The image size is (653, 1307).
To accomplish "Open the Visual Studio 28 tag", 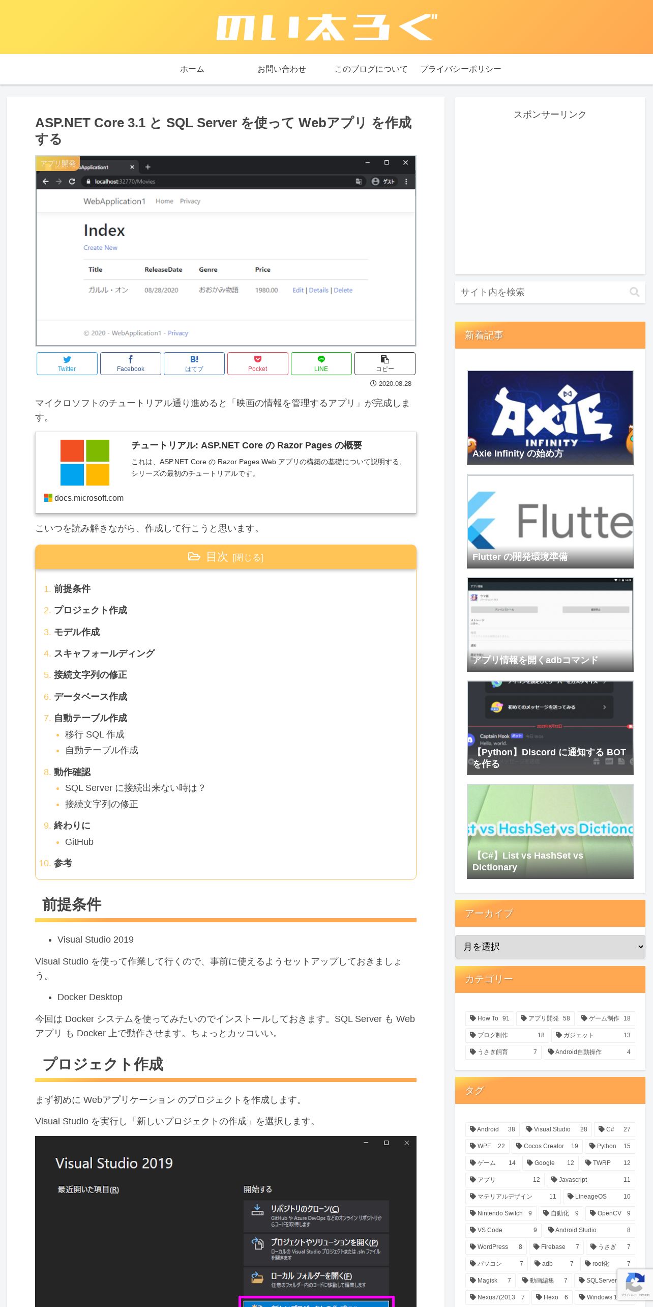I will tap(556, 1129).
